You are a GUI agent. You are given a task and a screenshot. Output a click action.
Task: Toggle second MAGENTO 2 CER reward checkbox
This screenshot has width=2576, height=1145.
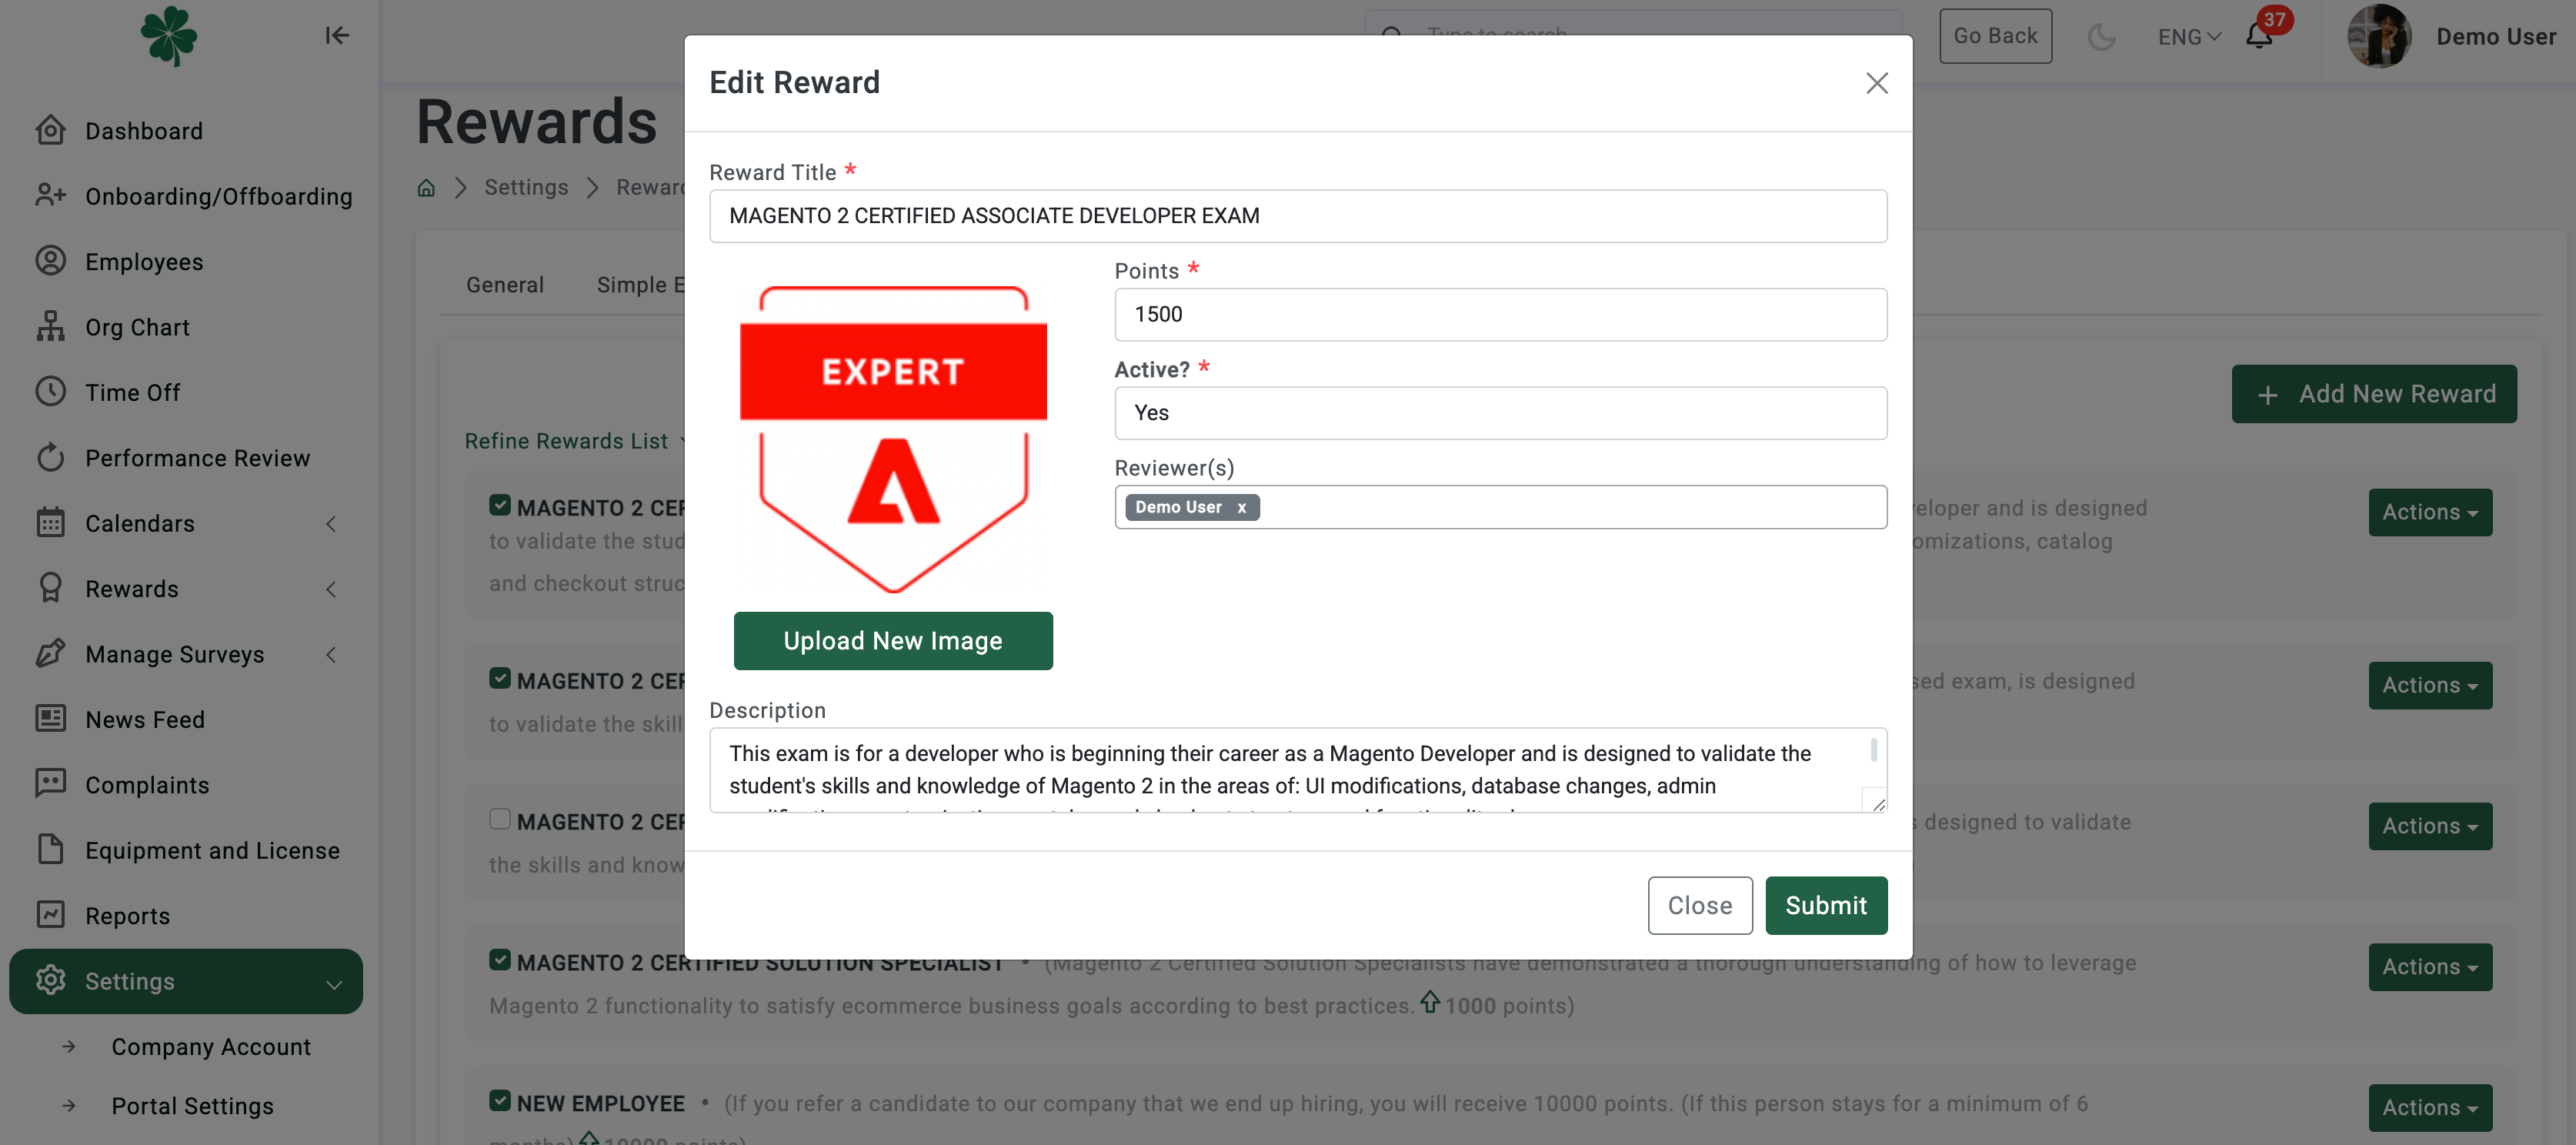pos(500,678)
